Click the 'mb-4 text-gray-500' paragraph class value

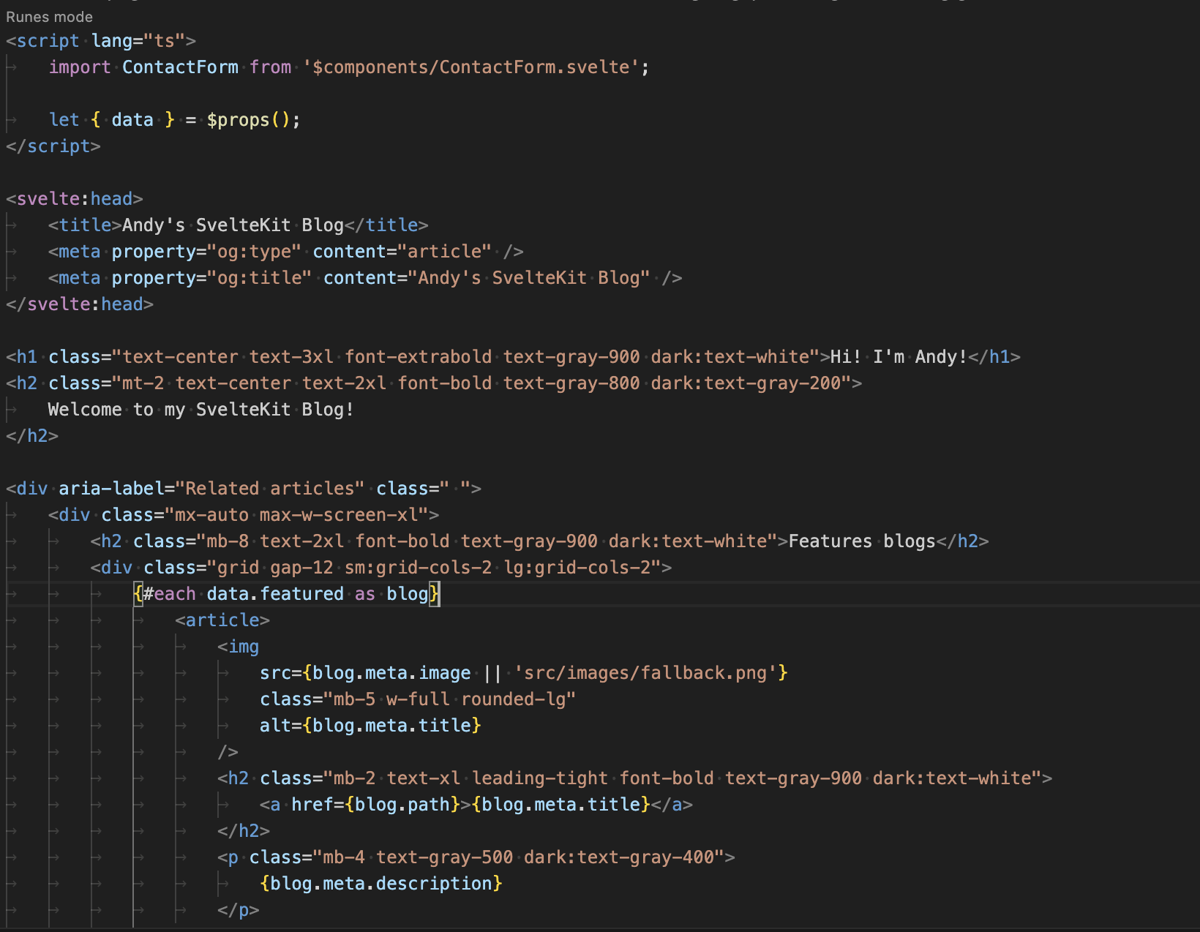[519, 857]
